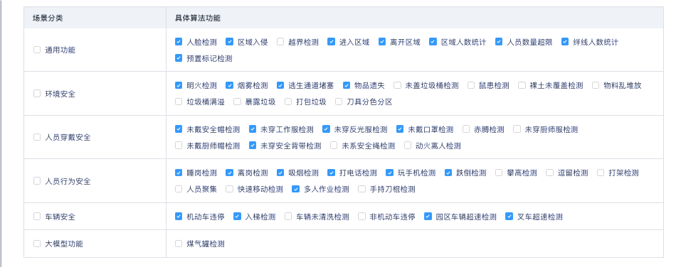Viewport: 676px width, 267px height.
Task: Tick the 鼠患检测 checkbox
Action: (471, 85)
